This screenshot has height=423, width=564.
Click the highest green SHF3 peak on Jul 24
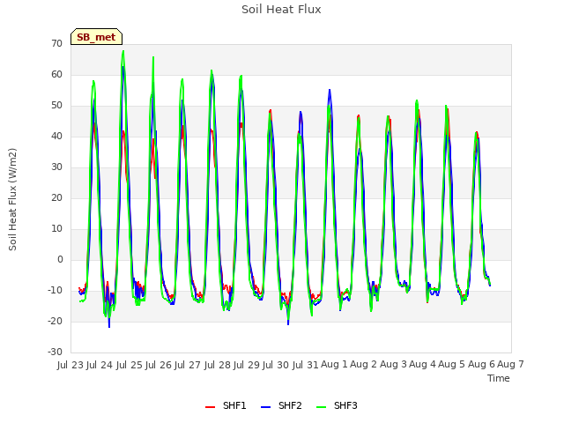123,51
